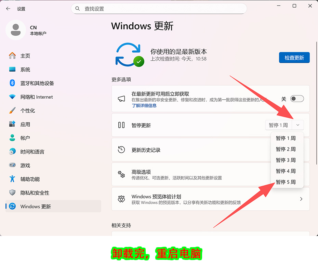
Task: Click the Time and language globe icon
Action: [x=12, y=151]
